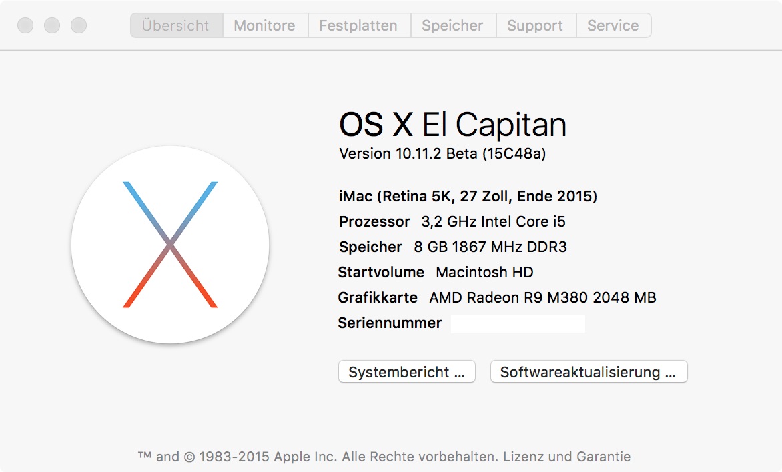This screenshot has height=472, width=782.
Task: Open the Lizenz und Garantie link
Action: coord(566,457)
